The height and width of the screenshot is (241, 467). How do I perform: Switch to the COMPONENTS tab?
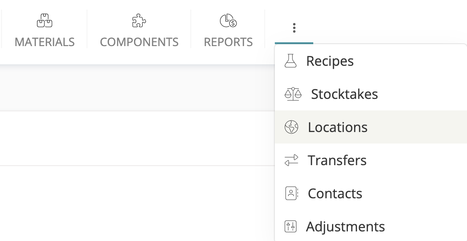(x=139, y=42)
